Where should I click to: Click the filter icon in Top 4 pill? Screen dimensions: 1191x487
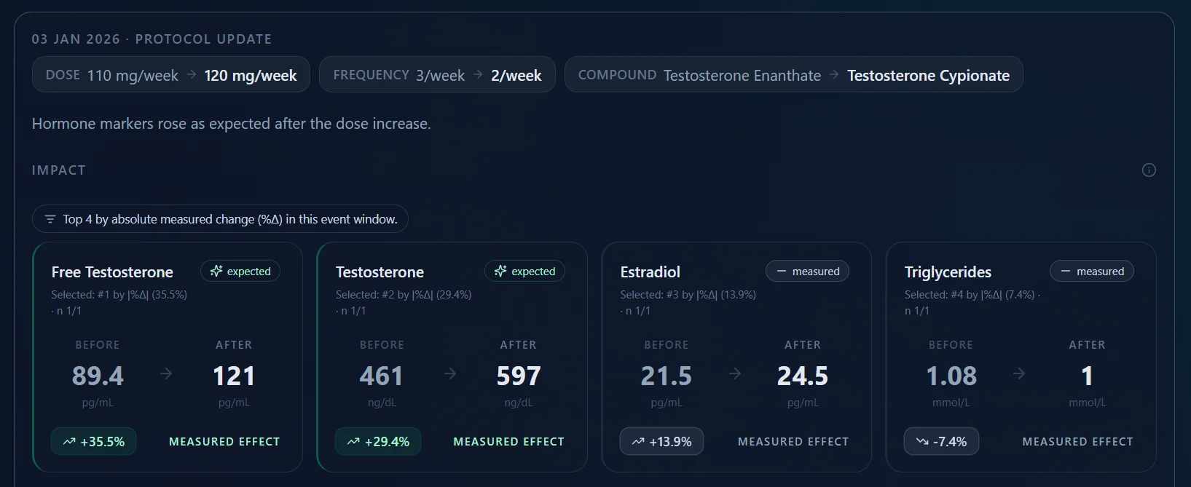(50, 219)
